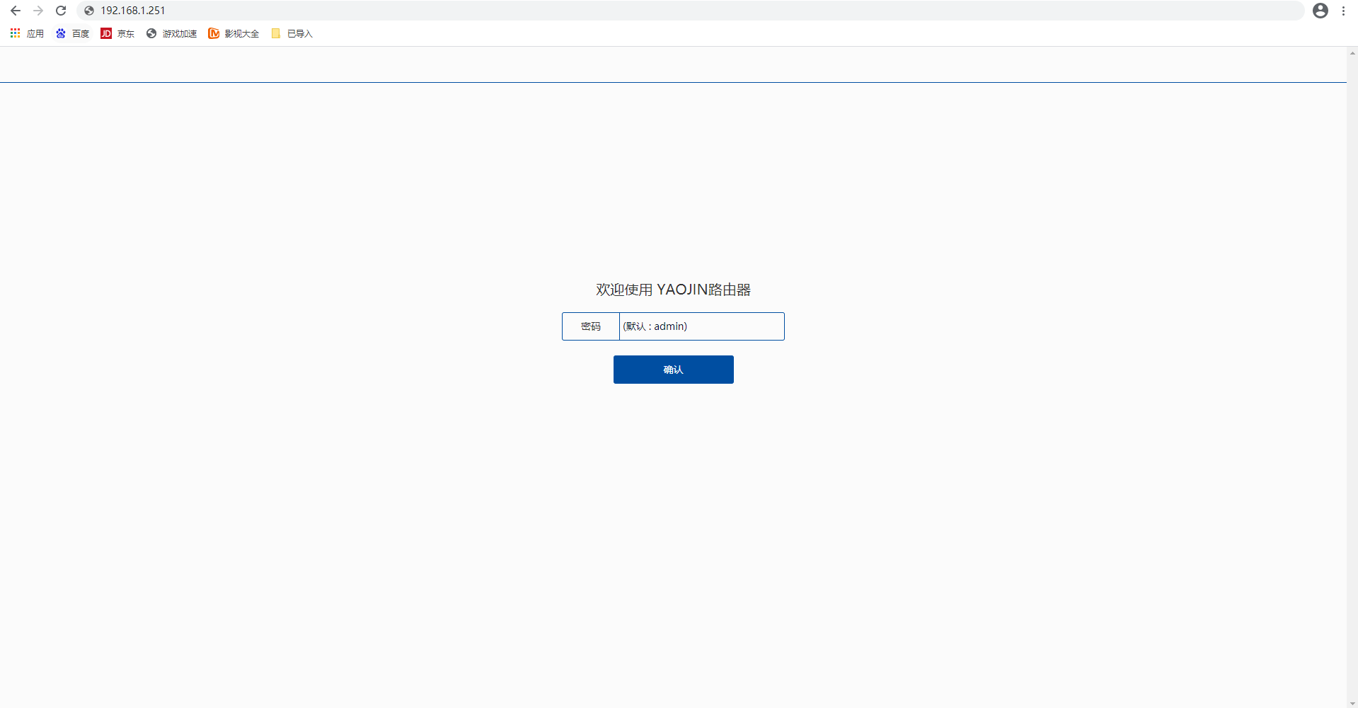
Task: Open the 影视大全 bookmark
Action: pyautogui.click(x=234, y=33)
